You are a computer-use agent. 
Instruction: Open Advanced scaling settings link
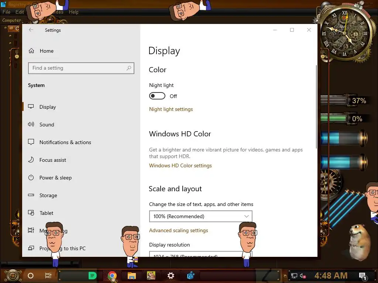[178, 231]
